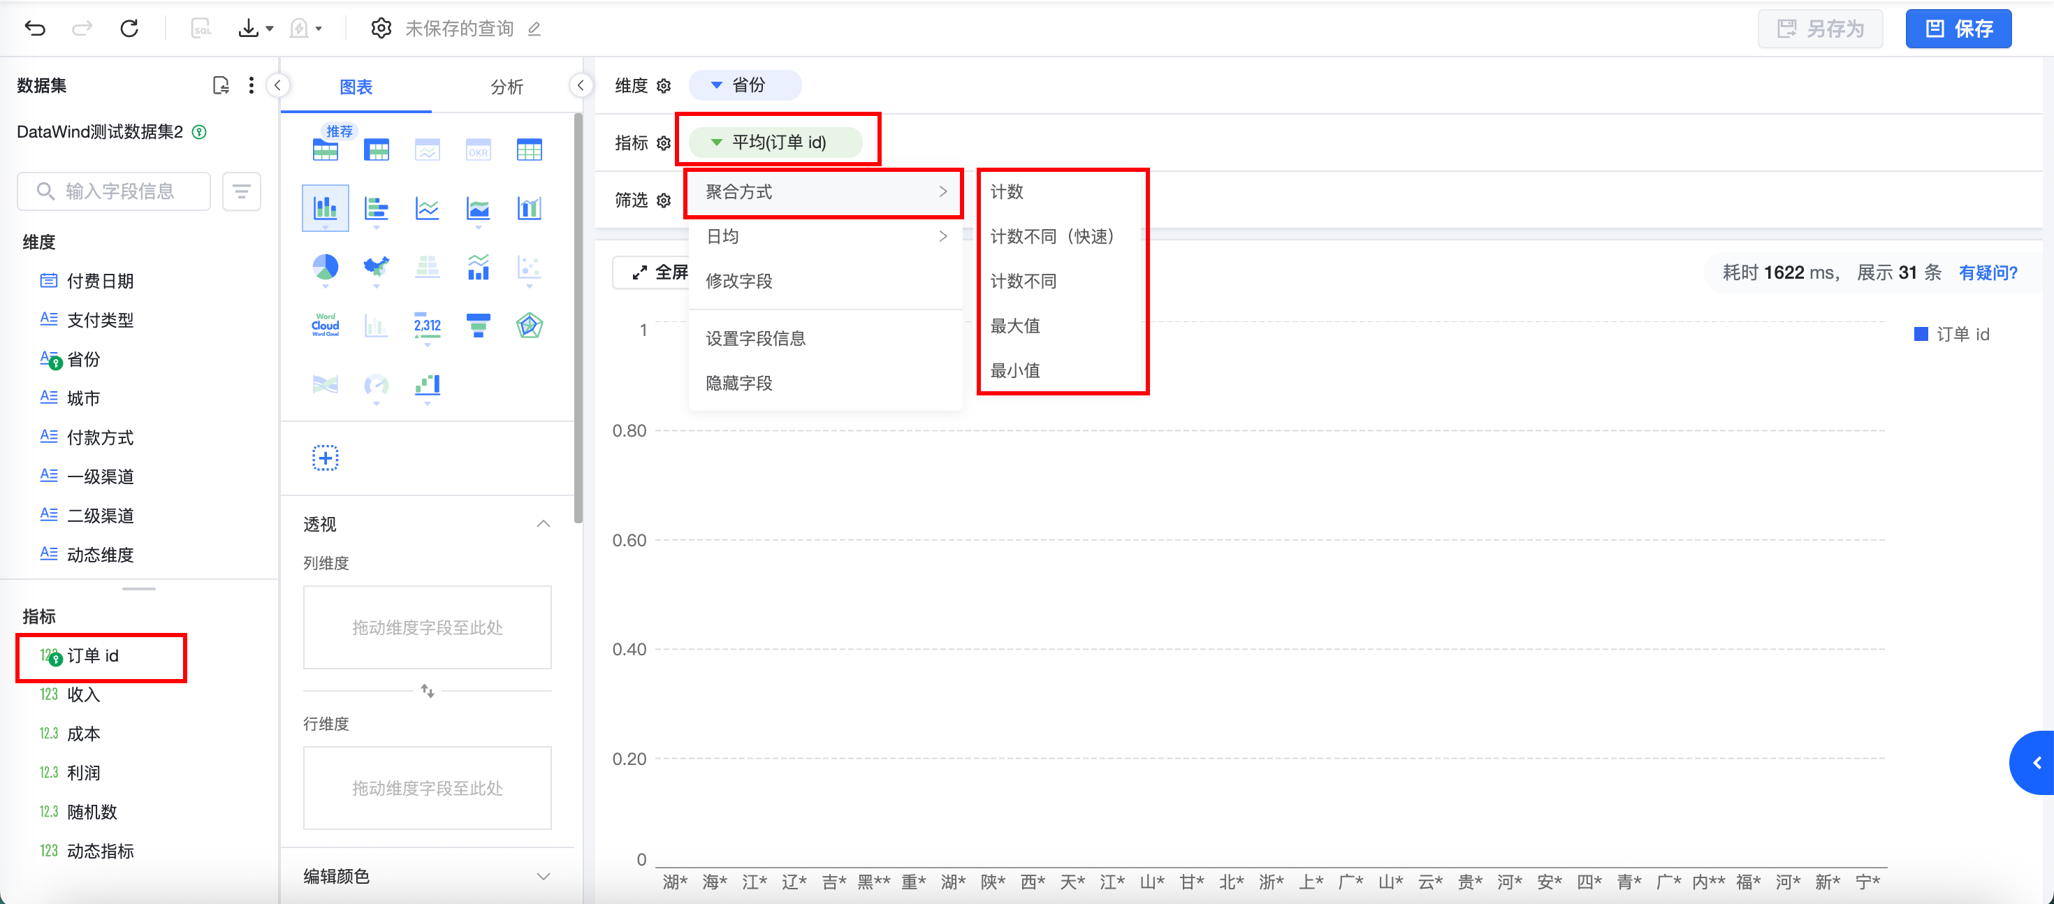Click the refresh query icon
The image size is (2054, 904).
[x=129, y=29]
